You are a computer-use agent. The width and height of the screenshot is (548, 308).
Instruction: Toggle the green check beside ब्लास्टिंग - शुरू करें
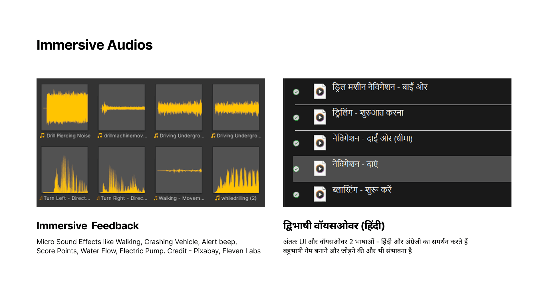[296, 194]
